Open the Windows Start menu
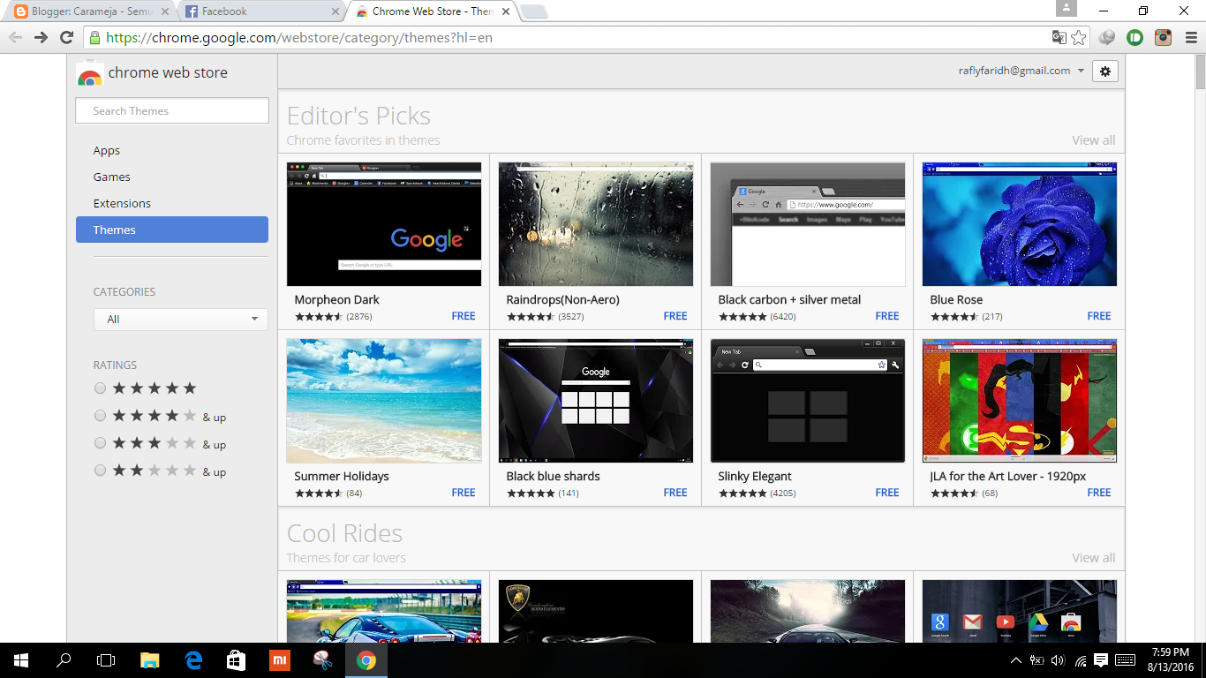Image resolution: width=1206 pixels, height=678 pixels. [x=21, y=660]
